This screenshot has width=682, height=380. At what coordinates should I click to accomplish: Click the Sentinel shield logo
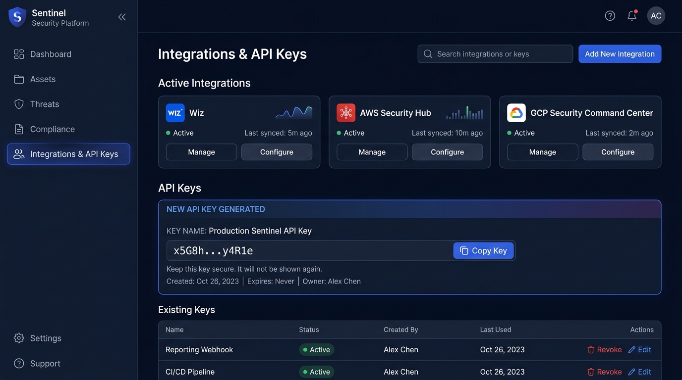tap(17, 17)
